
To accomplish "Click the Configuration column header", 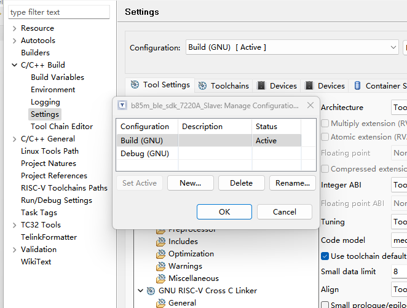I will click(147, 127).
